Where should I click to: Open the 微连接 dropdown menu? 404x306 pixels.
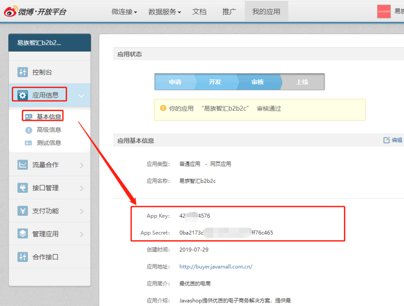124,12
